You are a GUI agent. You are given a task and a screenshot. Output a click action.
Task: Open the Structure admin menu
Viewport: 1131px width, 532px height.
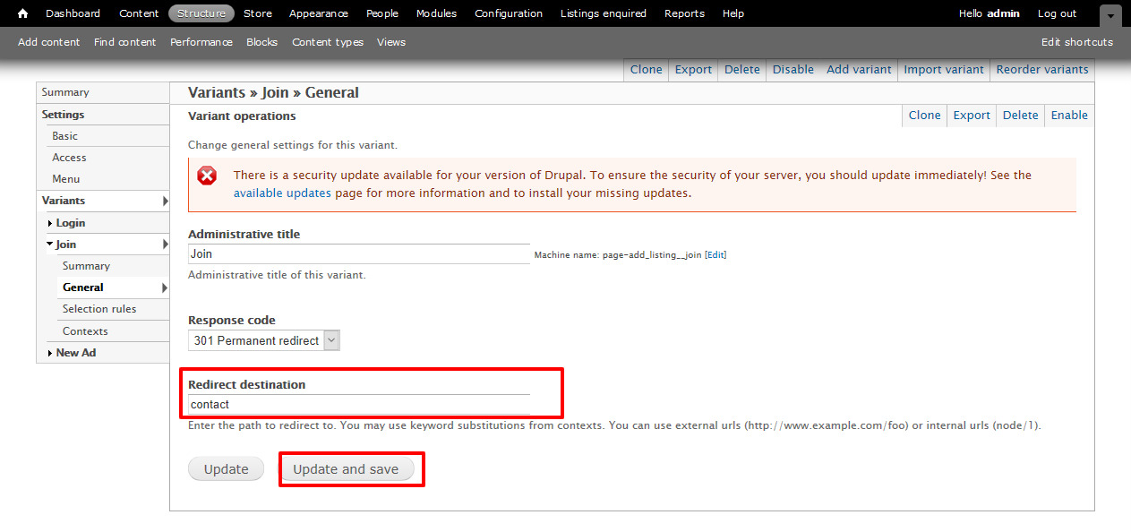[x=201, y=13]
